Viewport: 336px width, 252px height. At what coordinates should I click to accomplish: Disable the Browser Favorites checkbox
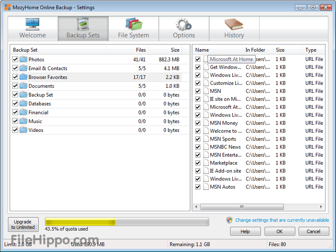tap(15, 77)
